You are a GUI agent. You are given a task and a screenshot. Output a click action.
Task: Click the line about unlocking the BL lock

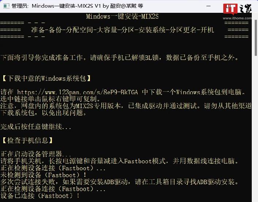119,58
